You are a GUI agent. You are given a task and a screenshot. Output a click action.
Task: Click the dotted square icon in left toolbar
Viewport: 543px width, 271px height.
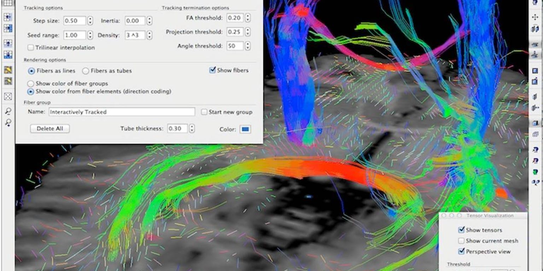coord(7,96)
